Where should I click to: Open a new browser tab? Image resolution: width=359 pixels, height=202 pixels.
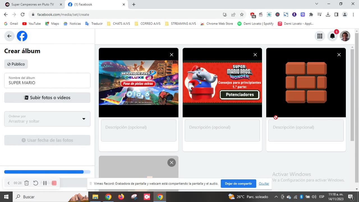pyautogui.click(x=134, y=4)
